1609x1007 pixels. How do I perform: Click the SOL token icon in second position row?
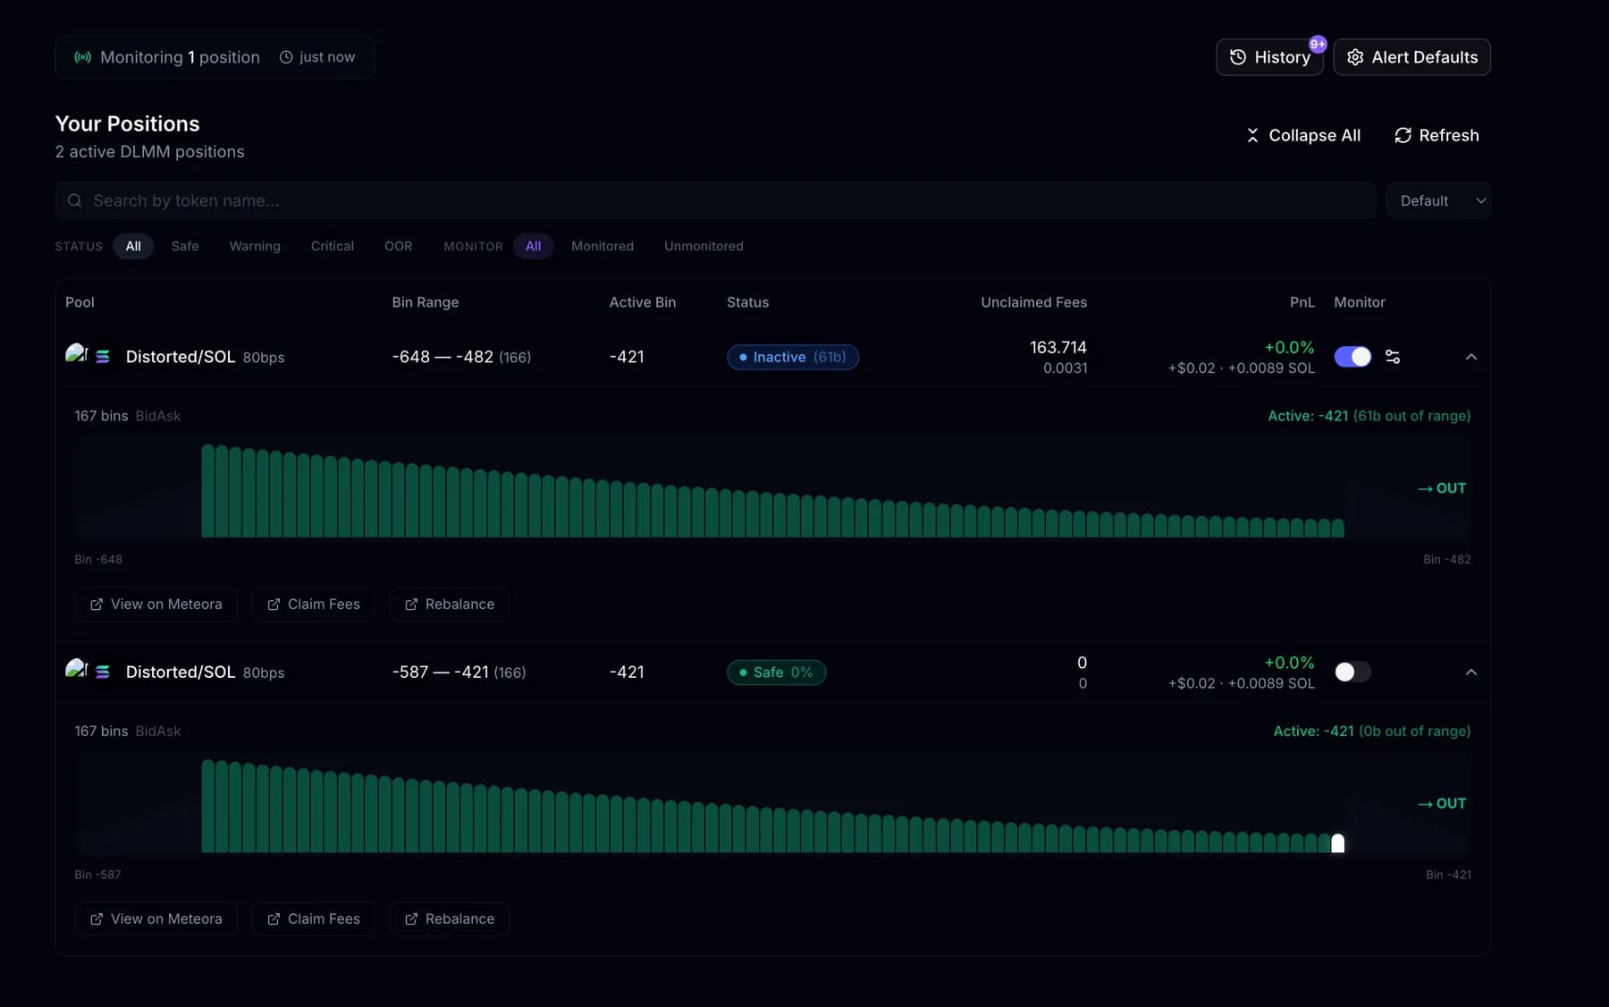[103, 672]
